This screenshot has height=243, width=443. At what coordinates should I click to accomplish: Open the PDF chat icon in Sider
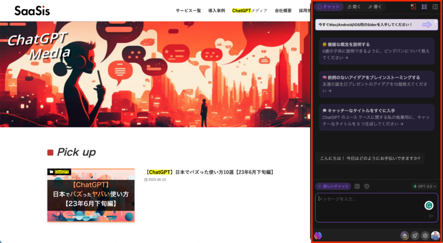pos(413,7)
